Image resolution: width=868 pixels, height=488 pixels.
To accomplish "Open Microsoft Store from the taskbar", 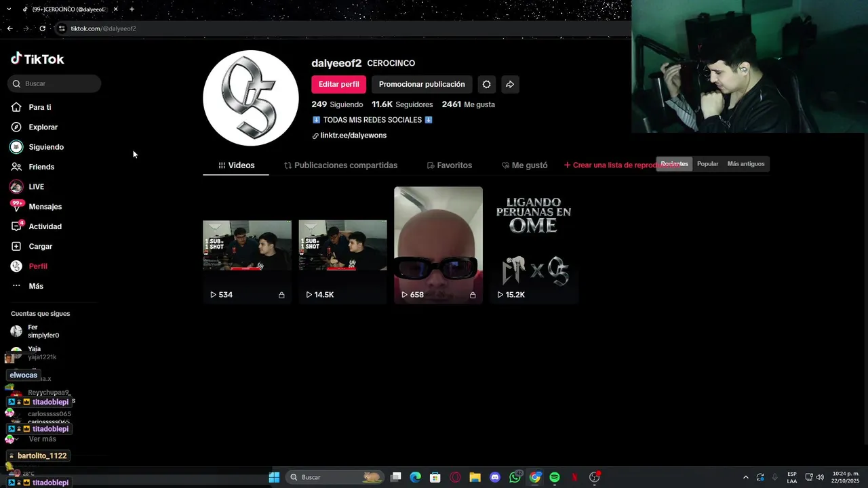I will [435, 477].
